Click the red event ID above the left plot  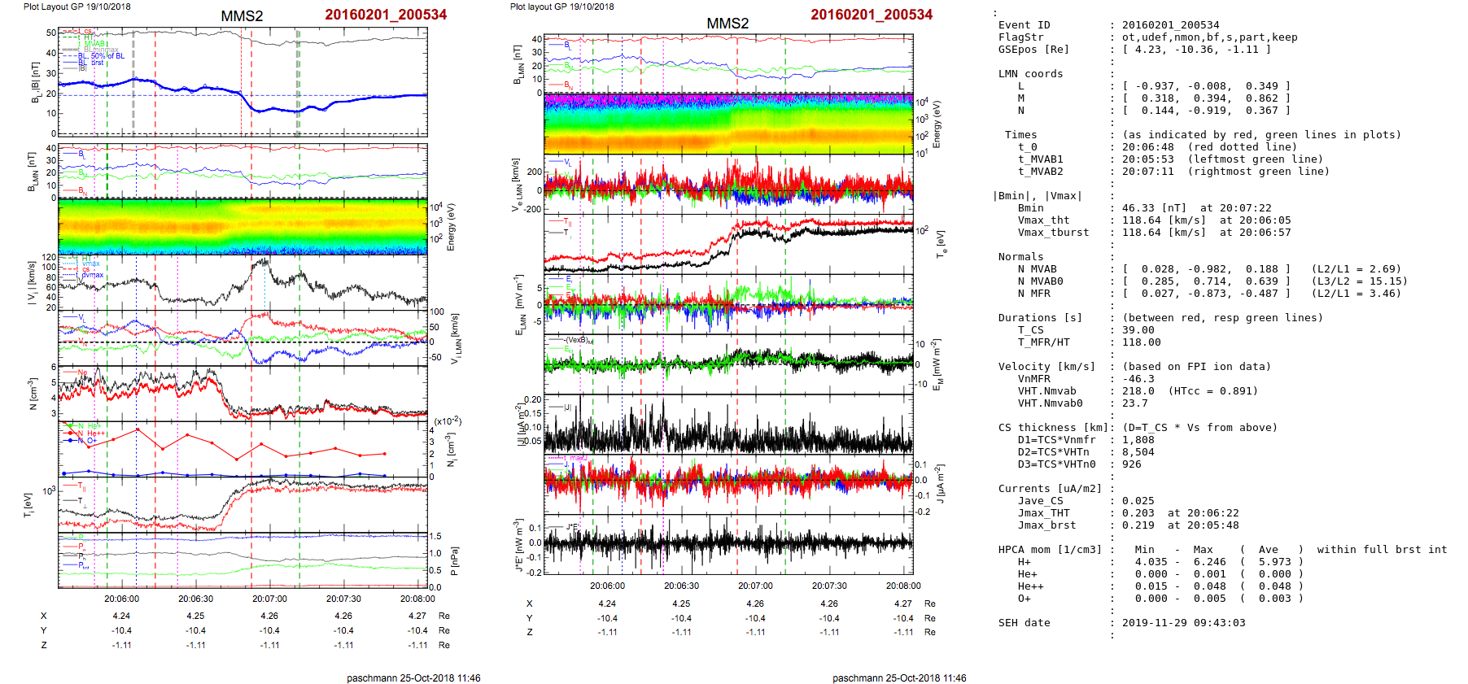click(386, 15)
